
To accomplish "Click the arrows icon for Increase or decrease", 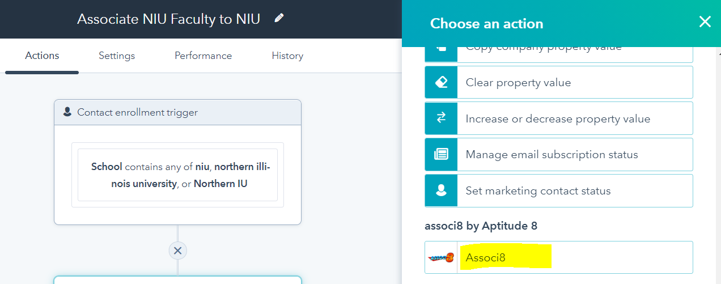I will [x=441, y=118].
